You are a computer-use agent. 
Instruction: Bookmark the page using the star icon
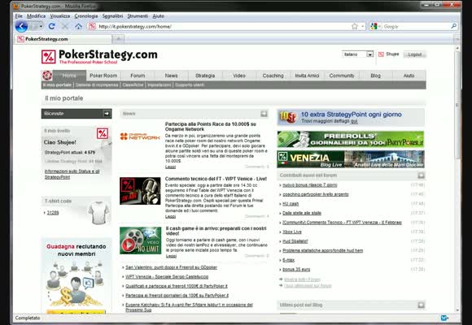355,27
